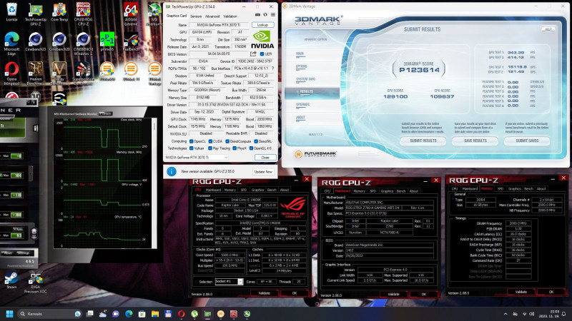Click the MSI Afterburner monitor vertical scrollbar

[x=154, y=182]
